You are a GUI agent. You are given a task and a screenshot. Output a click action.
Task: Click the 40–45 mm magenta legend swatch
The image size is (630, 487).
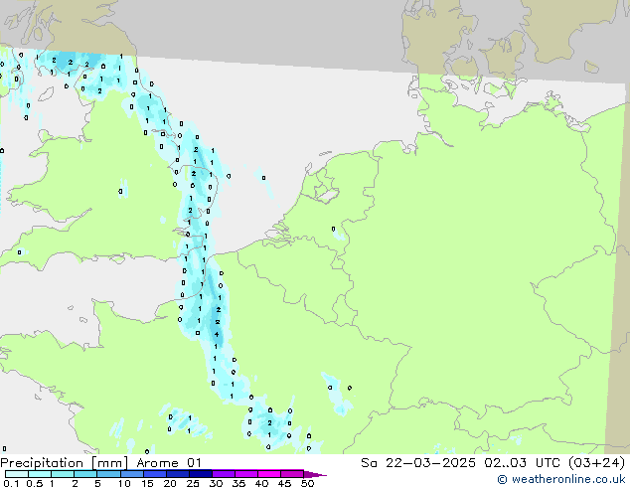point(269,474)
